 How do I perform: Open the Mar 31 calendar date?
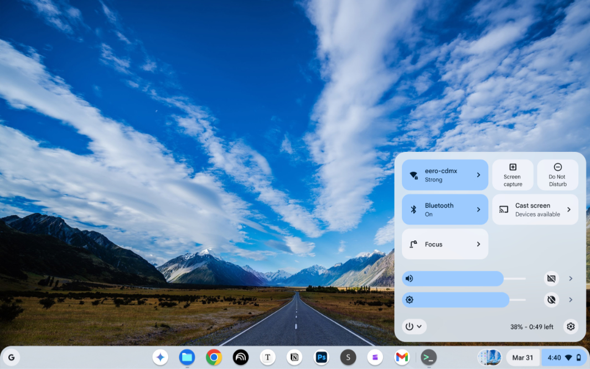click(522, 357)
